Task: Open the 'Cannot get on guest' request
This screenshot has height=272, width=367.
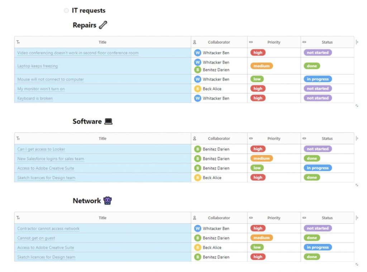Action: click(36, 238)
